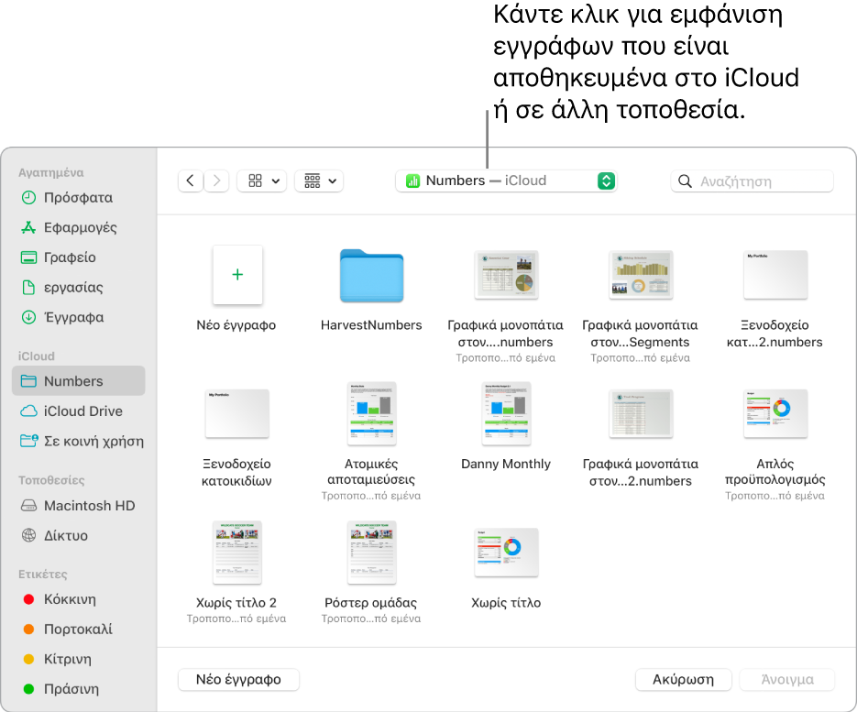The image size is (857, 712).
Task: Select Σε κοινή χρήση in the sidebar
Action: pos(78,441)
